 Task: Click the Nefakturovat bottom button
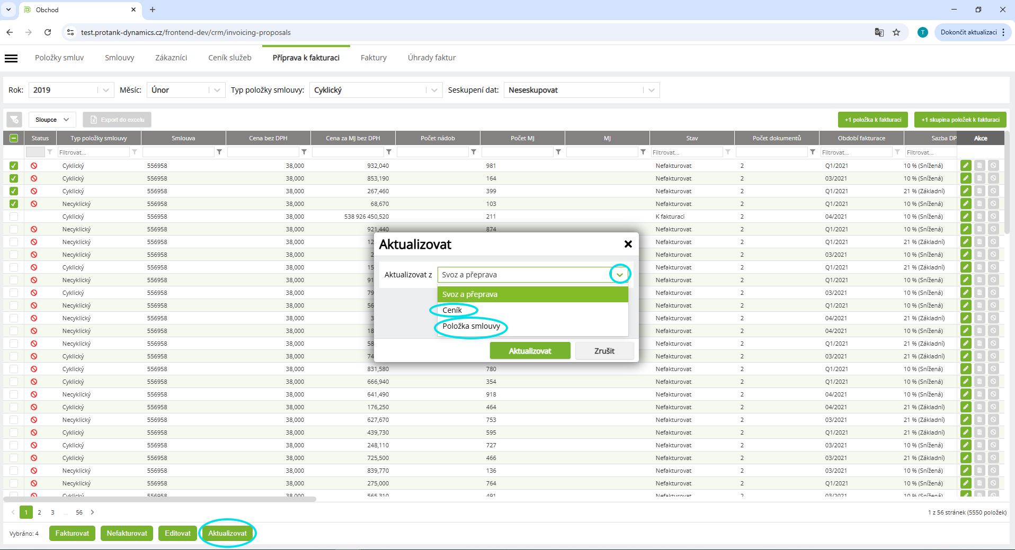(x=127, y=533)
